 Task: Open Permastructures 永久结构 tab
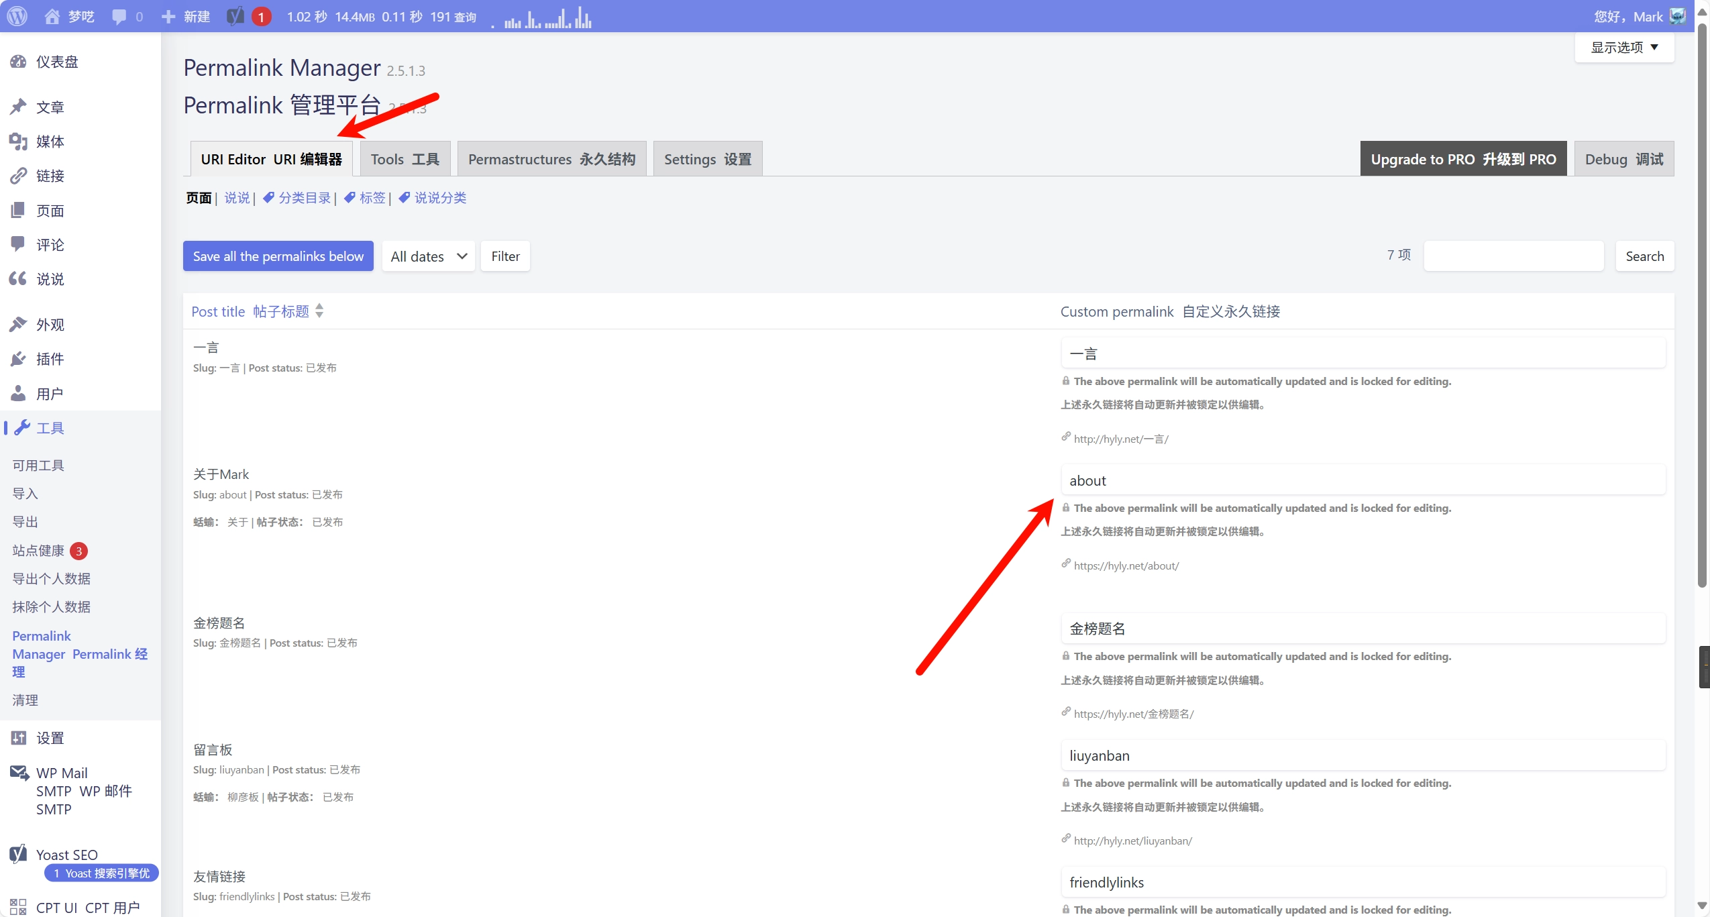coord(551,159)
